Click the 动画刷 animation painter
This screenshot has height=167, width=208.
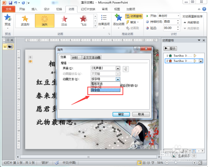coord(132,28)
